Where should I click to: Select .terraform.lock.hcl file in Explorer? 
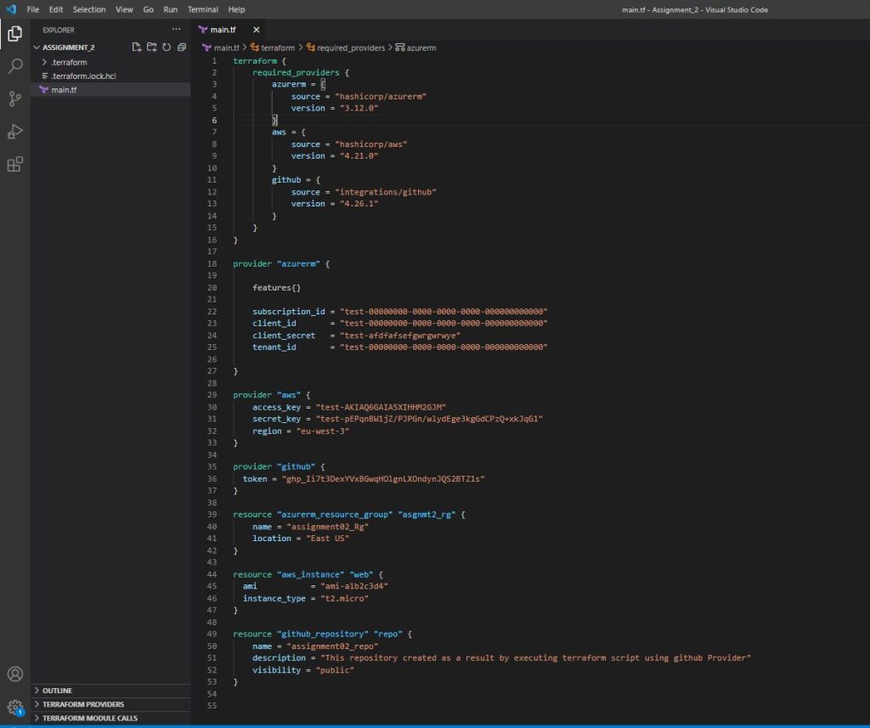pyautogui.click(x=82, y=76)
